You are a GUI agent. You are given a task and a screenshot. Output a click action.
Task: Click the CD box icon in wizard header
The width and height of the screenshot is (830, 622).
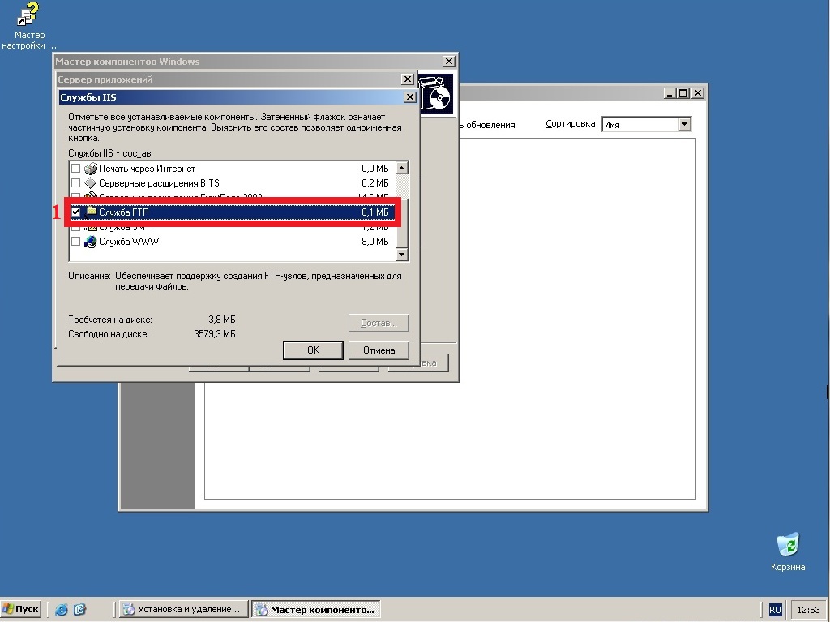[x=437, y=94]
